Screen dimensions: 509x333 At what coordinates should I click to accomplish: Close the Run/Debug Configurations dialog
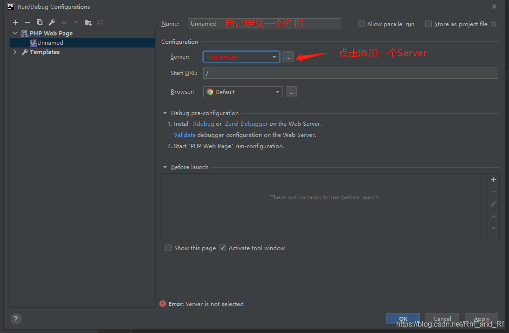click(x=494, y=7)
